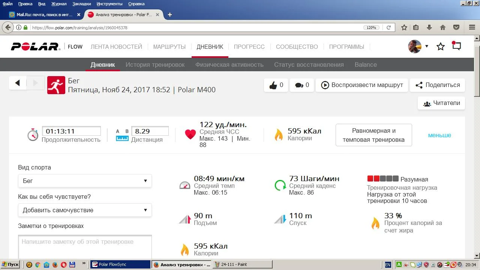Show Firefox bookmarks list icon
Screen dimensions: 480x270
pos(416,27)
